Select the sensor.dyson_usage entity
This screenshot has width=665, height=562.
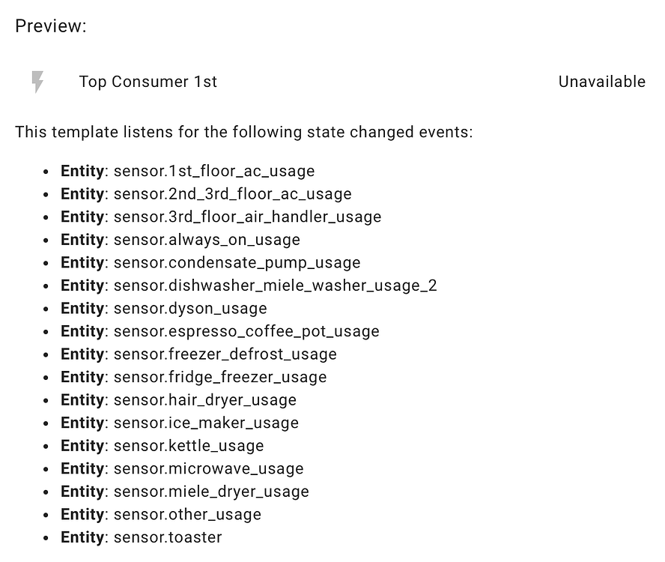pyautogui.click(x=163, y=308)
